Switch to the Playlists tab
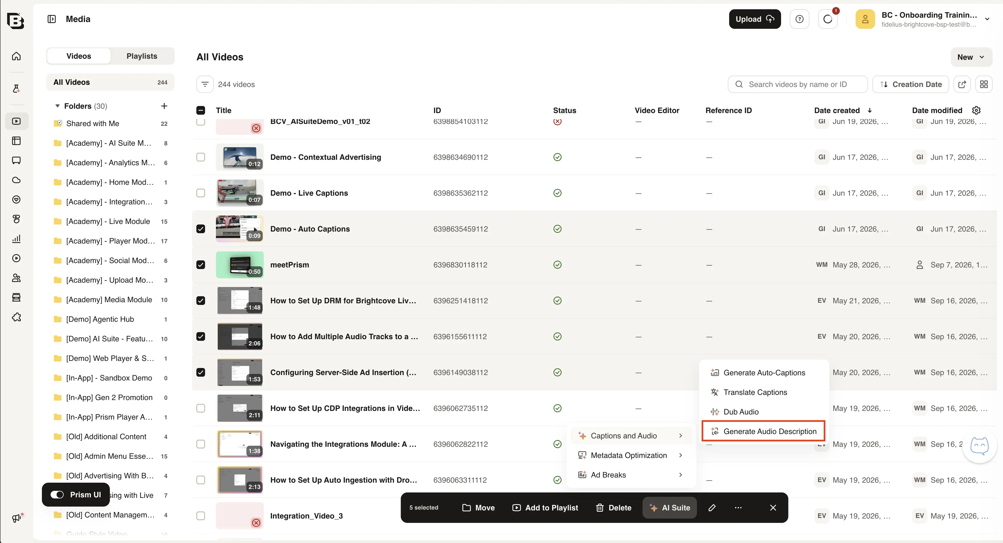This screenshot has width=1003, height=543. click(142, 56)
